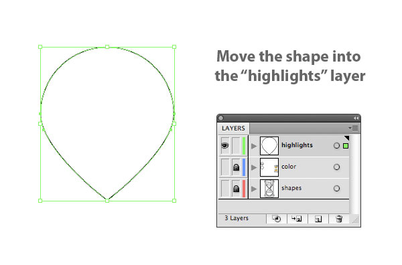The image size is (402, 265).
Task: Click the Delete Selection trash icon
Action: point(339,219)
